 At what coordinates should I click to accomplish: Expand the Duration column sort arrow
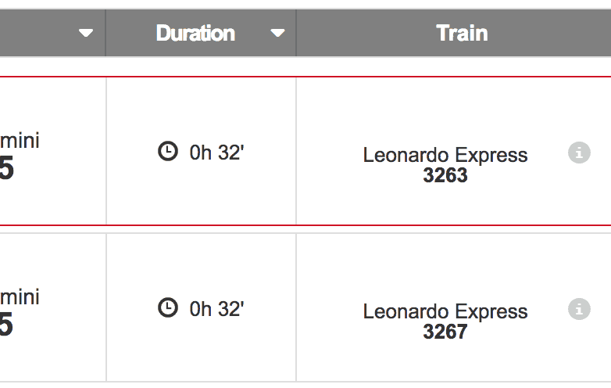[277, 33]
